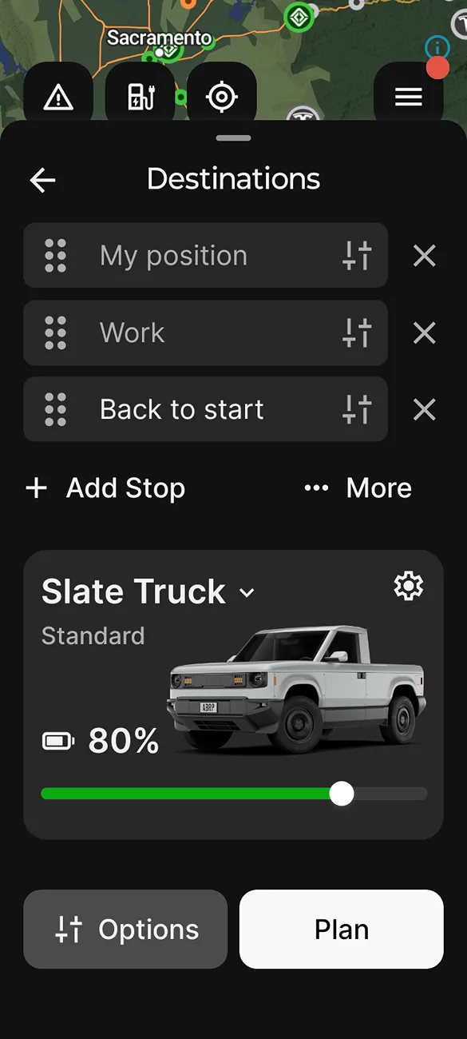
Task: Click the locate-me crosshair icon
Action: coord(222,96)
